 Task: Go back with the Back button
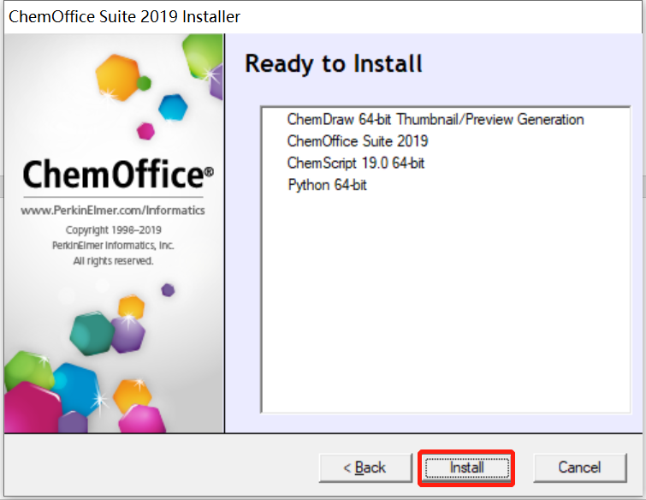click(x=365, y=467)
